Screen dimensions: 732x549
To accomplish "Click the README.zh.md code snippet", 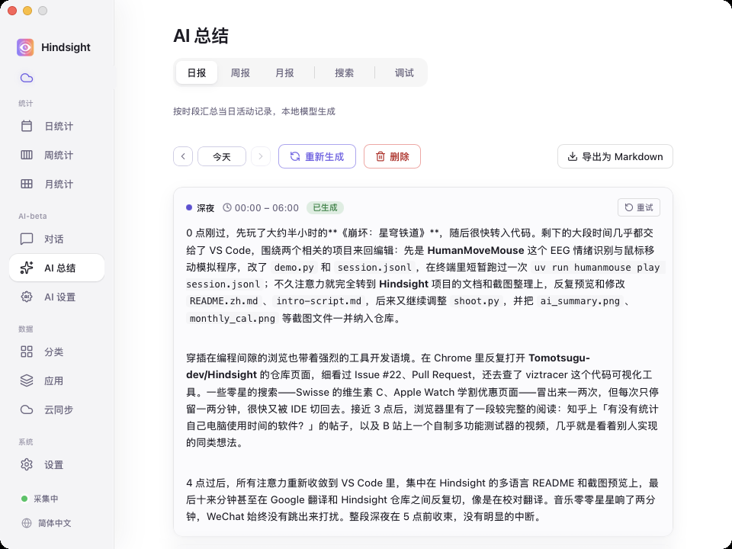I will 223,301.
